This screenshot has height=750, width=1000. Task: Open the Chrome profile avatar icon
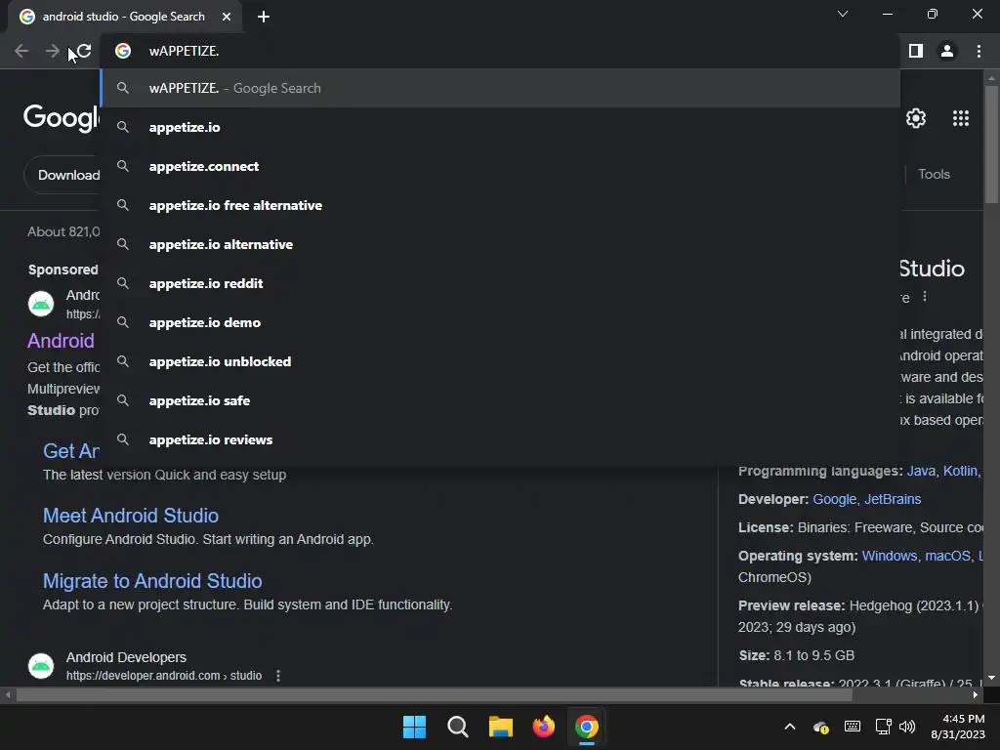[947, 51]
